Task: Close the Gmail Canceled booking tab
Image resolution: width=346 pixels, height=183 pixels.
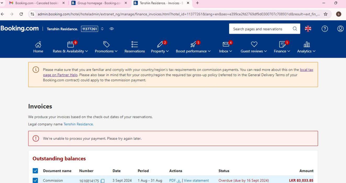Action: (64, 3)
